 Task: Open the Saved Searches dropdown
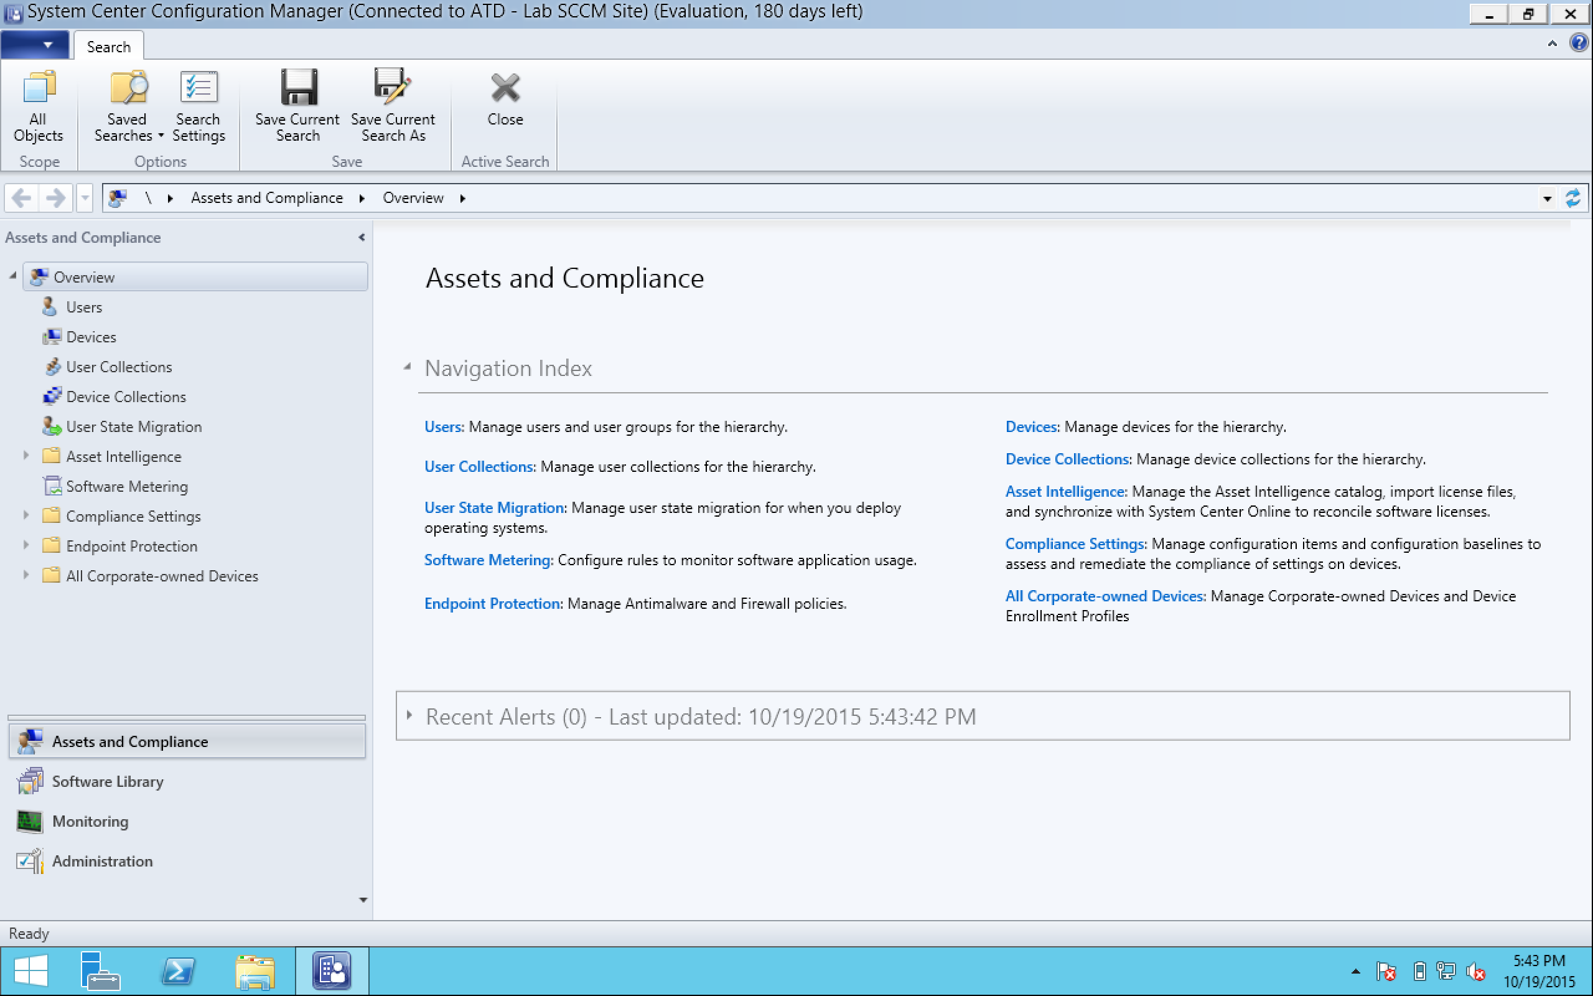click(128, 104)
